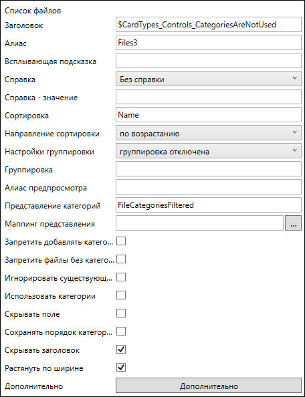The height and width of the screenshot is (397, 305).
Task: Click the ellipsis button beside Маппинг представления
Action: click(293, 223)
